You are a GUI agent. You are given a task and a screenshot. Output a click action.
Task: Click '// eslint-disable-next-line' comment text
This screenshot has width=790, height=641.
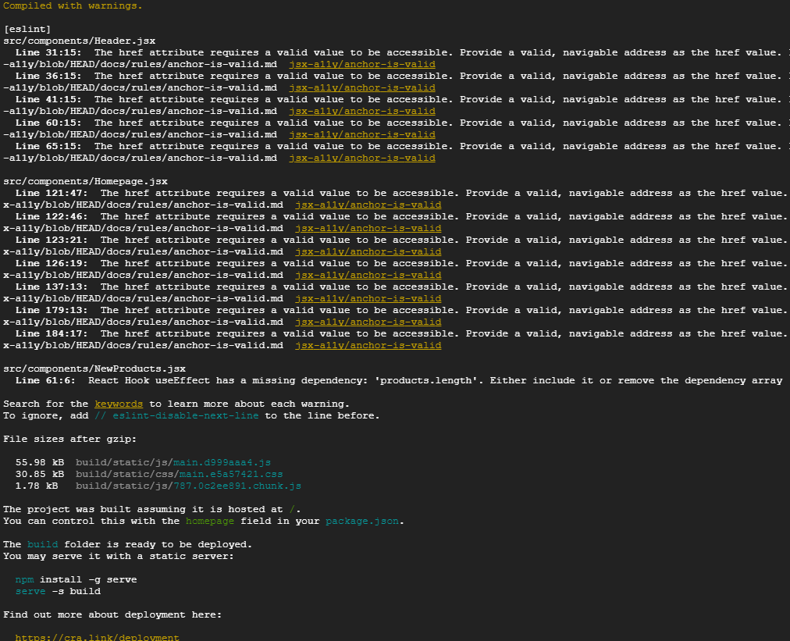click(x=176, y=415)
